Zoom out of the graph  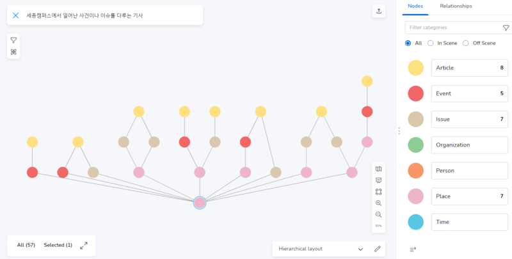tap(379, 214)
